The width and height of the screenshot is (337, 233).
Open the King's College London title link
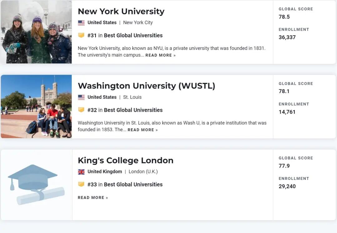point(125,160)
